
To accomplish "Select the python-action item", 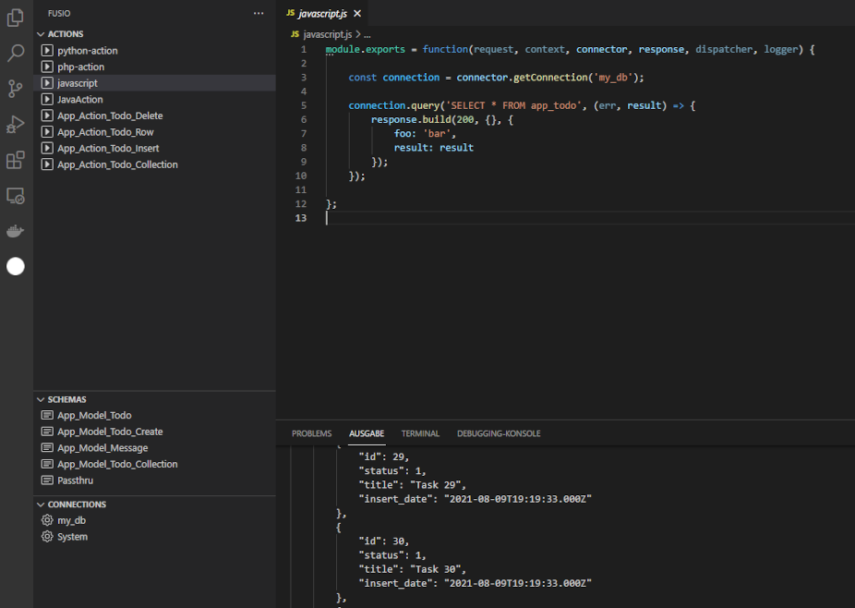I will (x=88, y=51).
